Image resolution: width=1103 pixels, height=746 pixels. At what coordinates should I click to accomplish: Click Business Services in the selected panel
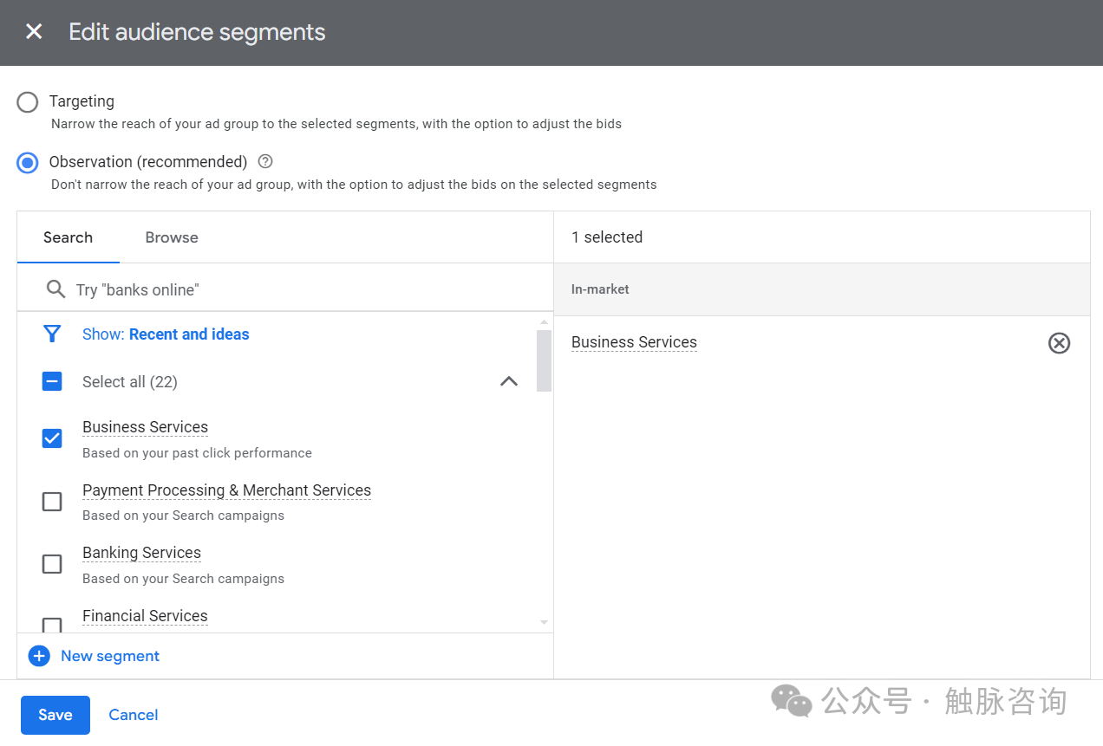[x=634, y=342]
